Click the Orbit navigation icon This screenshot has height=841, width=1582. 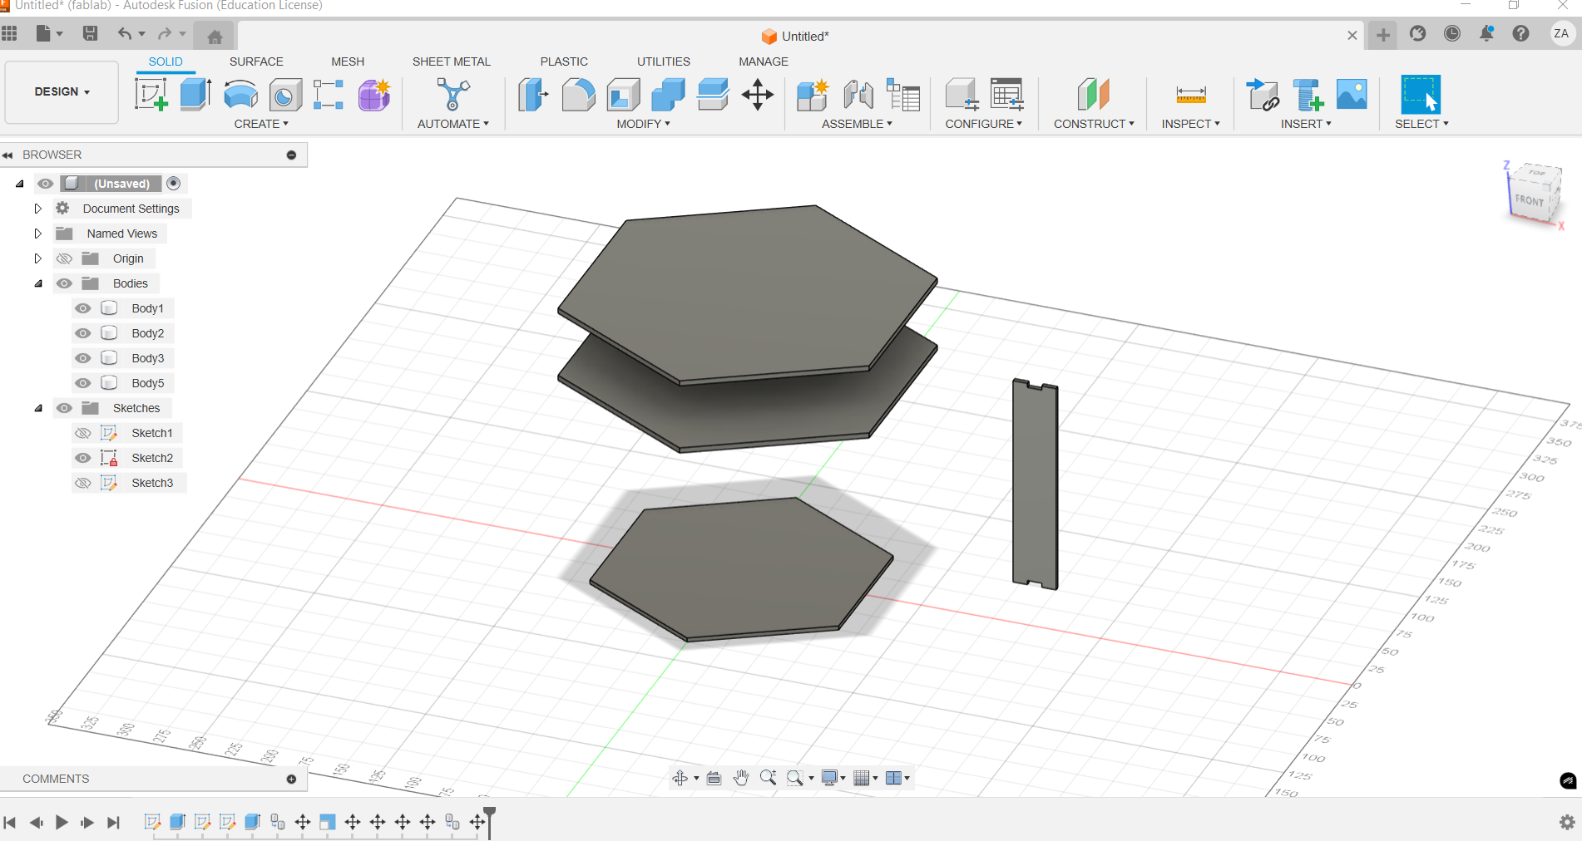[x=680, y=778]
